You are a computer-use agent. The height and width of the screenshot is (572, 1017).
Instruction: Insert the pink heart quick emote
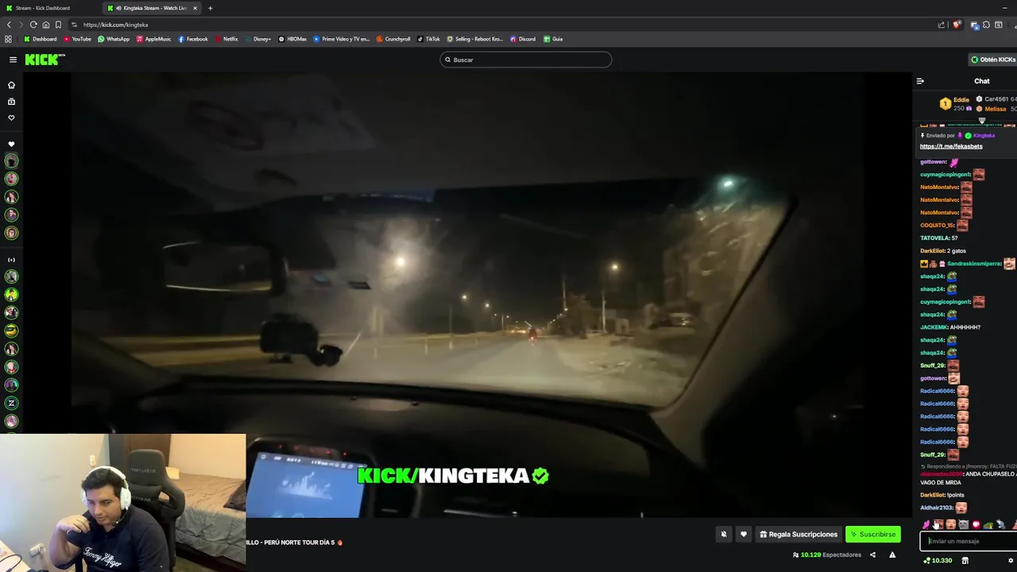point(976,524)
